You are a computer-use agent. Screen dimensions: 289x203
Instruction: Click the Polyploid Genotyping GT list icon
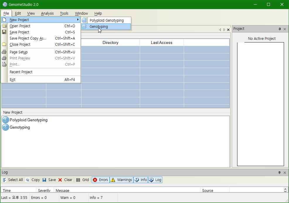point(6,120)
